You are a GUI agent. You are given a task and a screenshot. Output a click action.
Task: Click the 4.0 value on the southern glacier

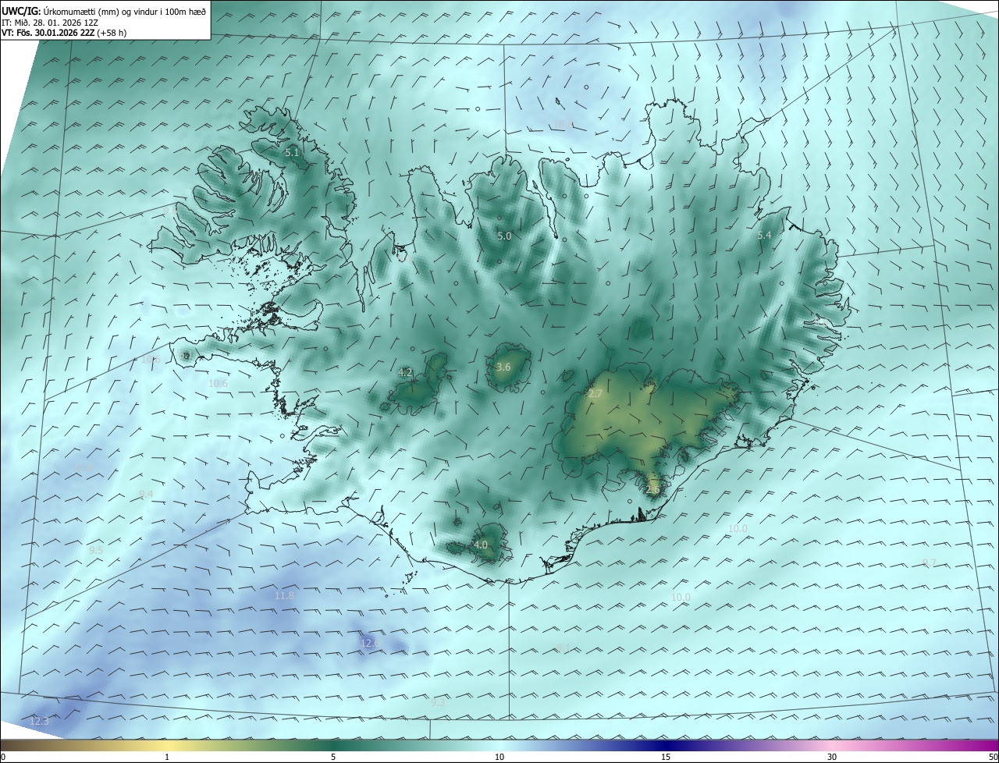[481, 545]
